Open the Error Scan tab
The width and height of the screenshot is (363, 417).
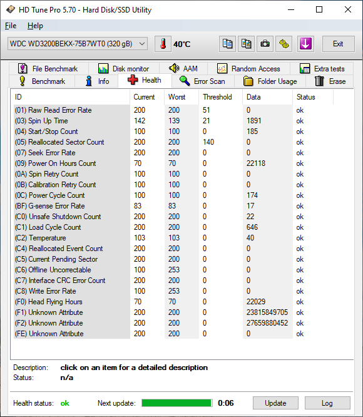[203, 81]
